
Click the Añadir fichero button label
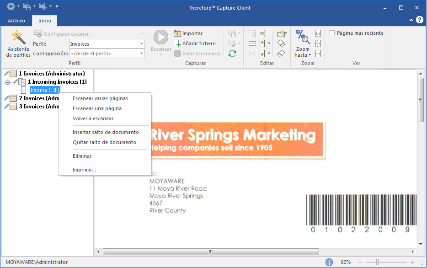199,43
